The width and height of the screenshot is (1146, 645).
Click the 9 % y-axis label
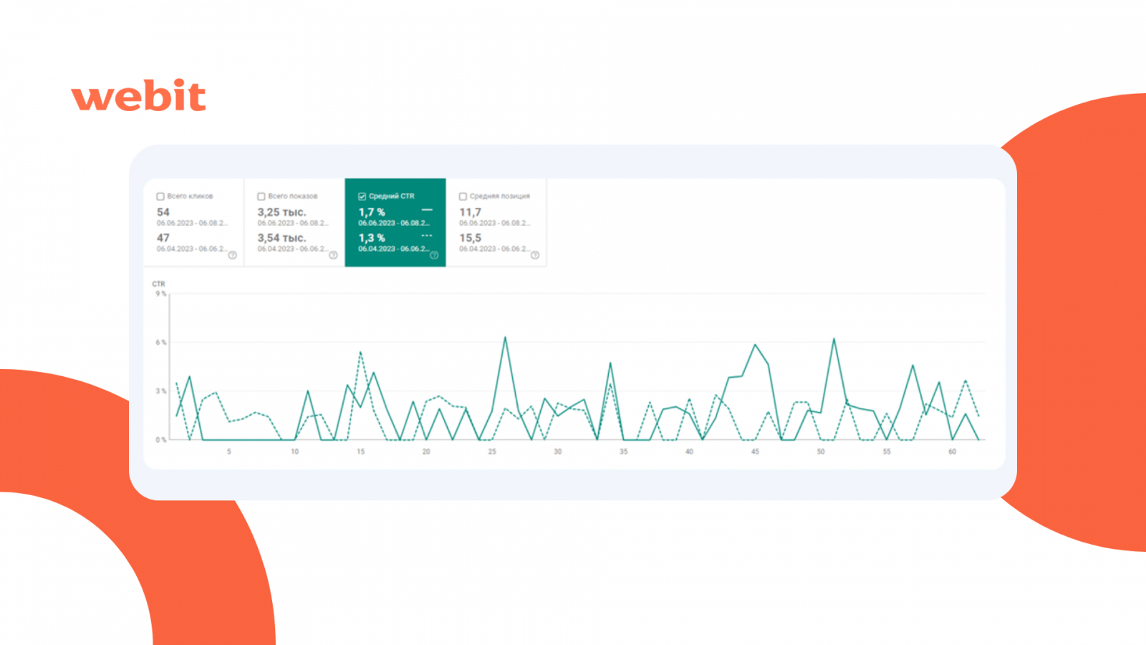[x=160, y=294]
